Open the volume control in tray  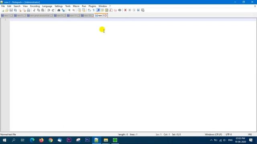[x=225, y=140]
